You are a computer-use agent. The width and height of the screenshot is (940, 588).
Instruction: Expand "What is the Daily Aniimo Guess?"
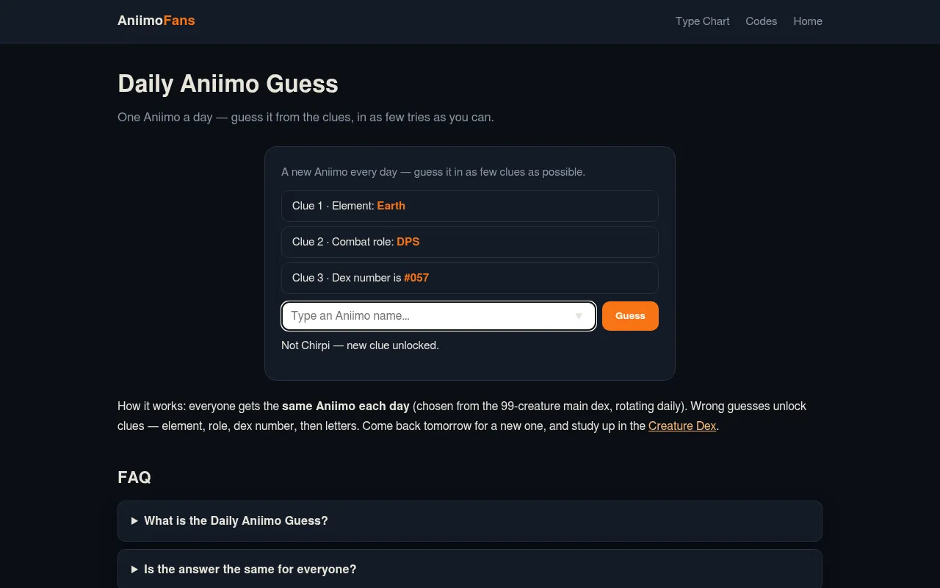coord(470,521)
